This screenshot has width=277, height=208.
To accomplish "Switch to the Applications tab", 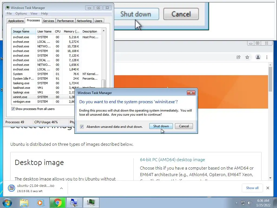I will tap(16, 21).
